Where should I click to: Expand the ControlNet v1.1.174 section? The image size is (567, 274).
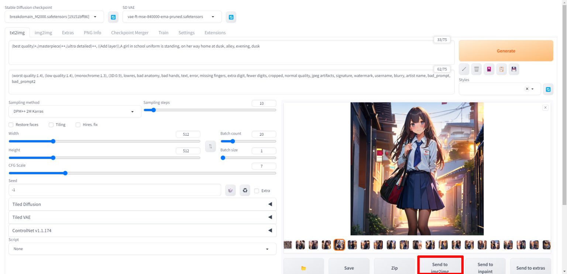(142, 230)
